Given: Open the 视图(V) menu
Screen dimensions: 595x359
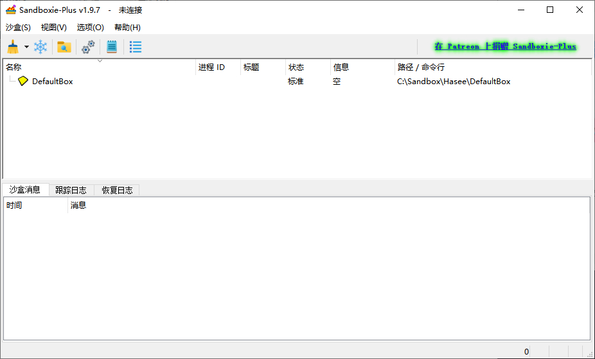Looking at the screenshot, I should (x=54, y=28).
